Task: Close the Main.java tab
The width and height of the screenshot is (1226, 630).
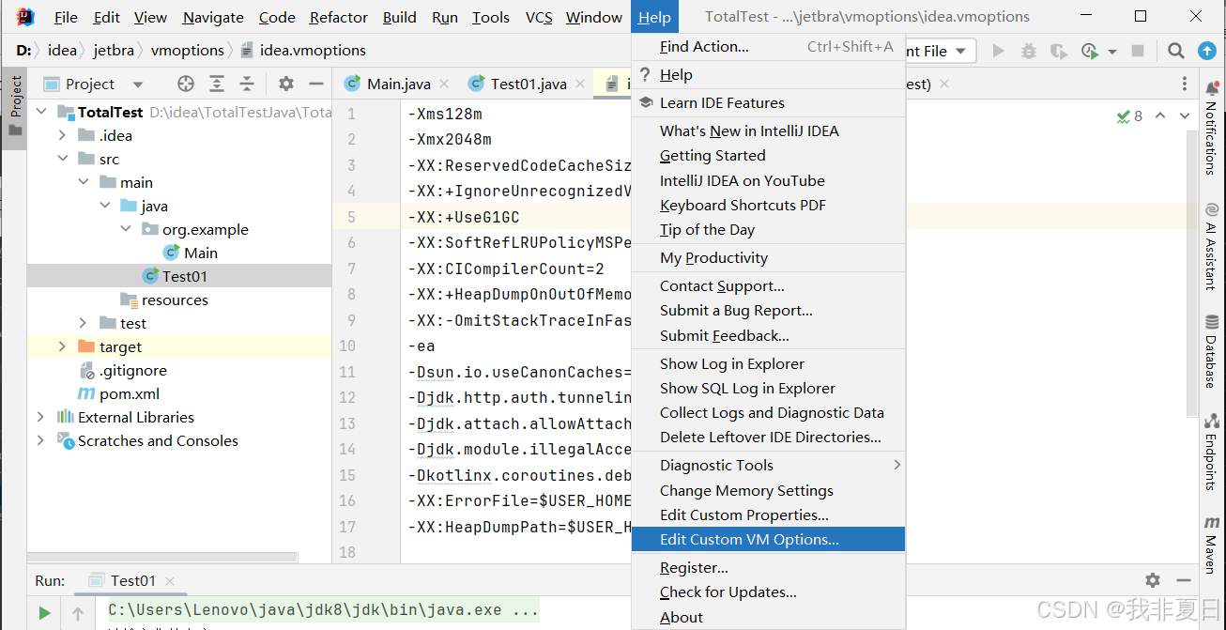Action: click(444, 84)
